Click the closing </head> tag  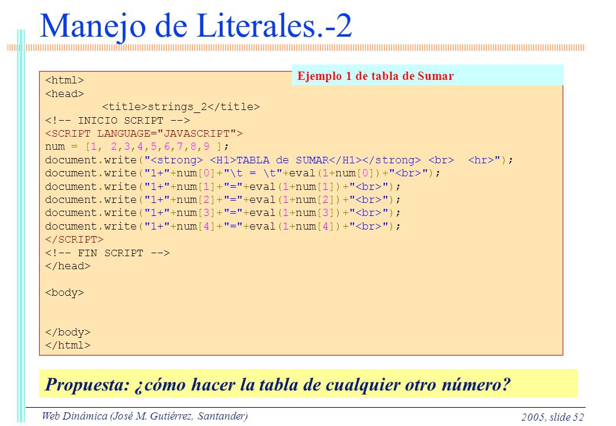point(68,266)
